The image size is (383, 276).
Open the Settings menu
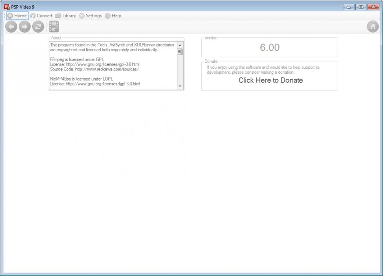pyautogui.click(x=90, y=15)
